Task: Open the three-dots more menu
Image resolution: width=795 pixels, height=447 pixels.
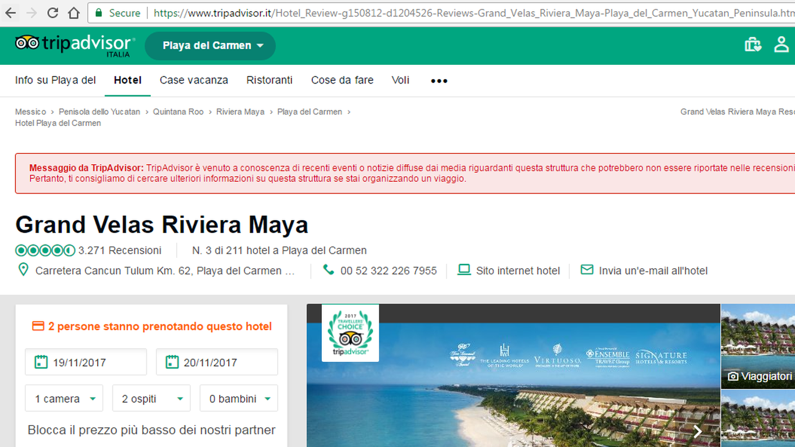Action: 439,81
